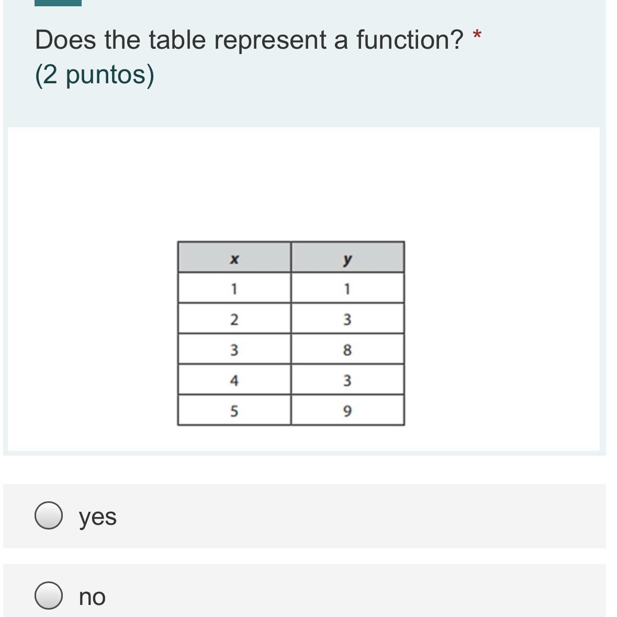The height and width of the screenshot is (617, 617).
Task: Click the y column cell containing 1
Action: point(347,288)
